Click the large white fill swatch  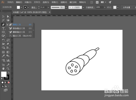coord(4,74)
